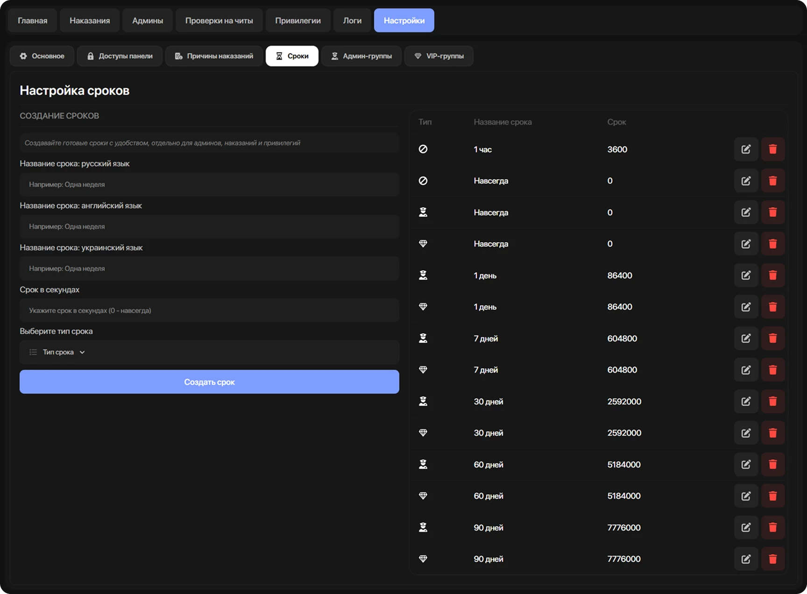Click the 'Название срока' column header

[503, 122]
